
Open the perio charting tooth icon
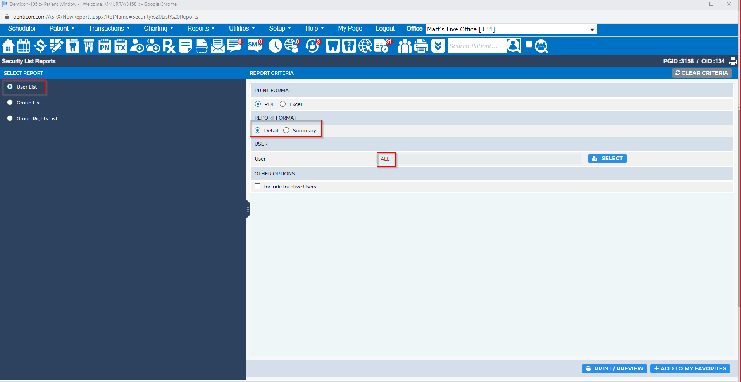pyautogui.click(x=88, y=46)
